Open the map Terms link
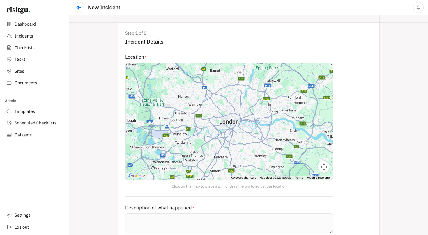 [x=299, y=178]
